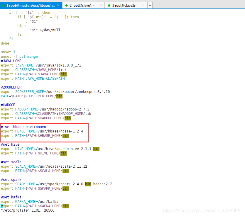Screen dimensions: 245x216
Task: Open a new session tab with plus button
Action: [x=150, y=5]
